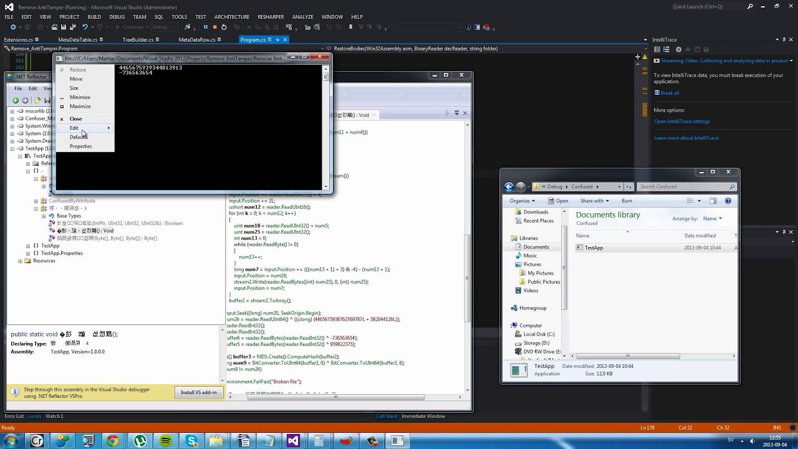Click the Visual Studio taskbar icon
This screenshot has height=449, width=798.
293,441
